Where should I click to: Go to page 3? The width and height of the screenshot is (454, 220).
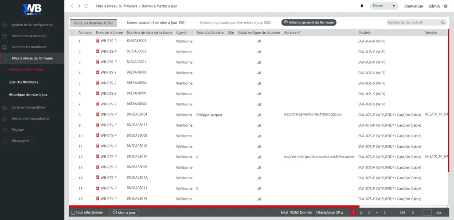(x=369, y=213)
